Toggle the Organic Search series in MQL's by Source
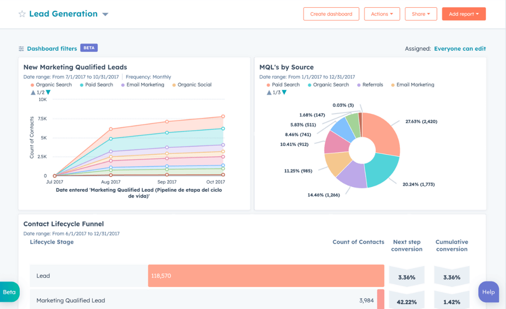Image resolution: width=506 pixels, height=309 pixels. [x=328, y=84]
